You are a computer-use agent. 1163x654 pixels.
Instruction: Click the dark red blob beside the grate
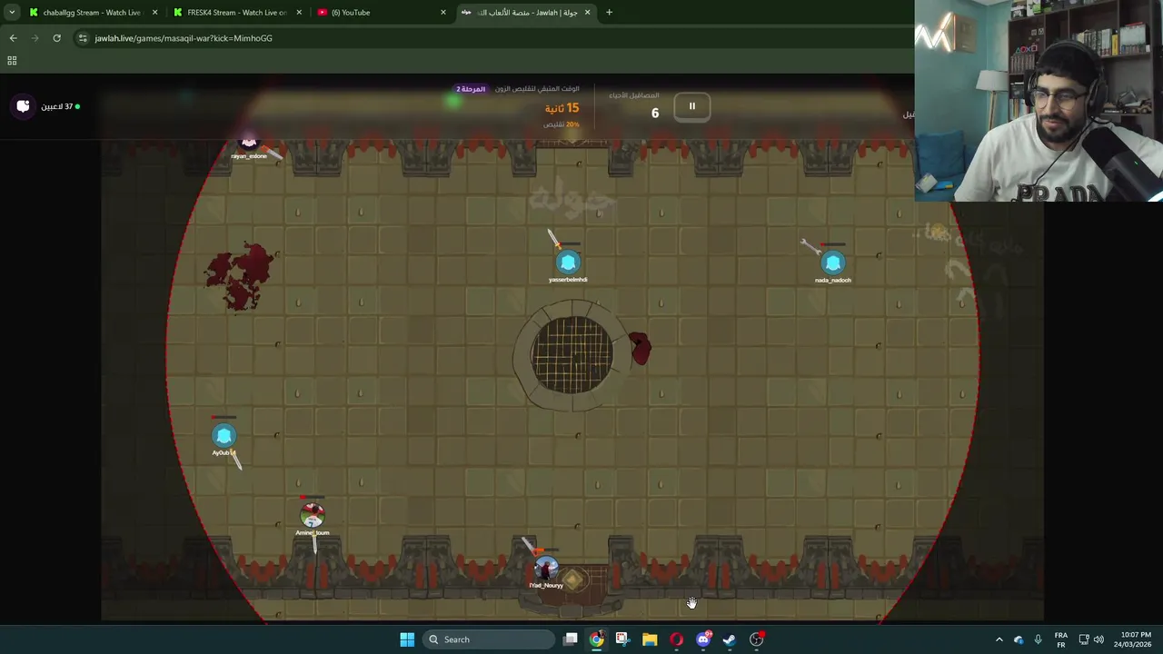pos(640,349)
